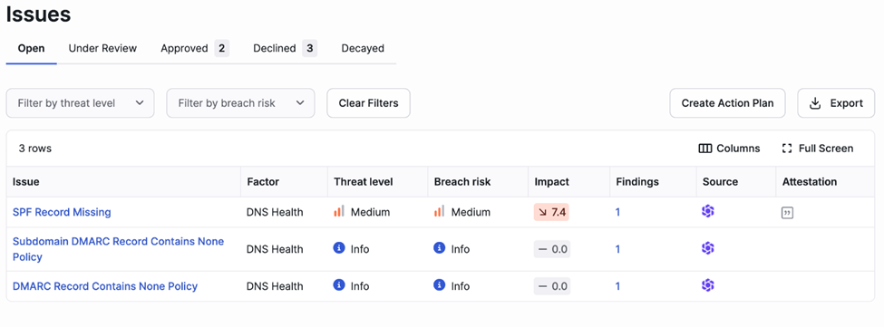884x327 pixels.
Task: Click the Clear Filters button
Action: [x=369, y=103]
